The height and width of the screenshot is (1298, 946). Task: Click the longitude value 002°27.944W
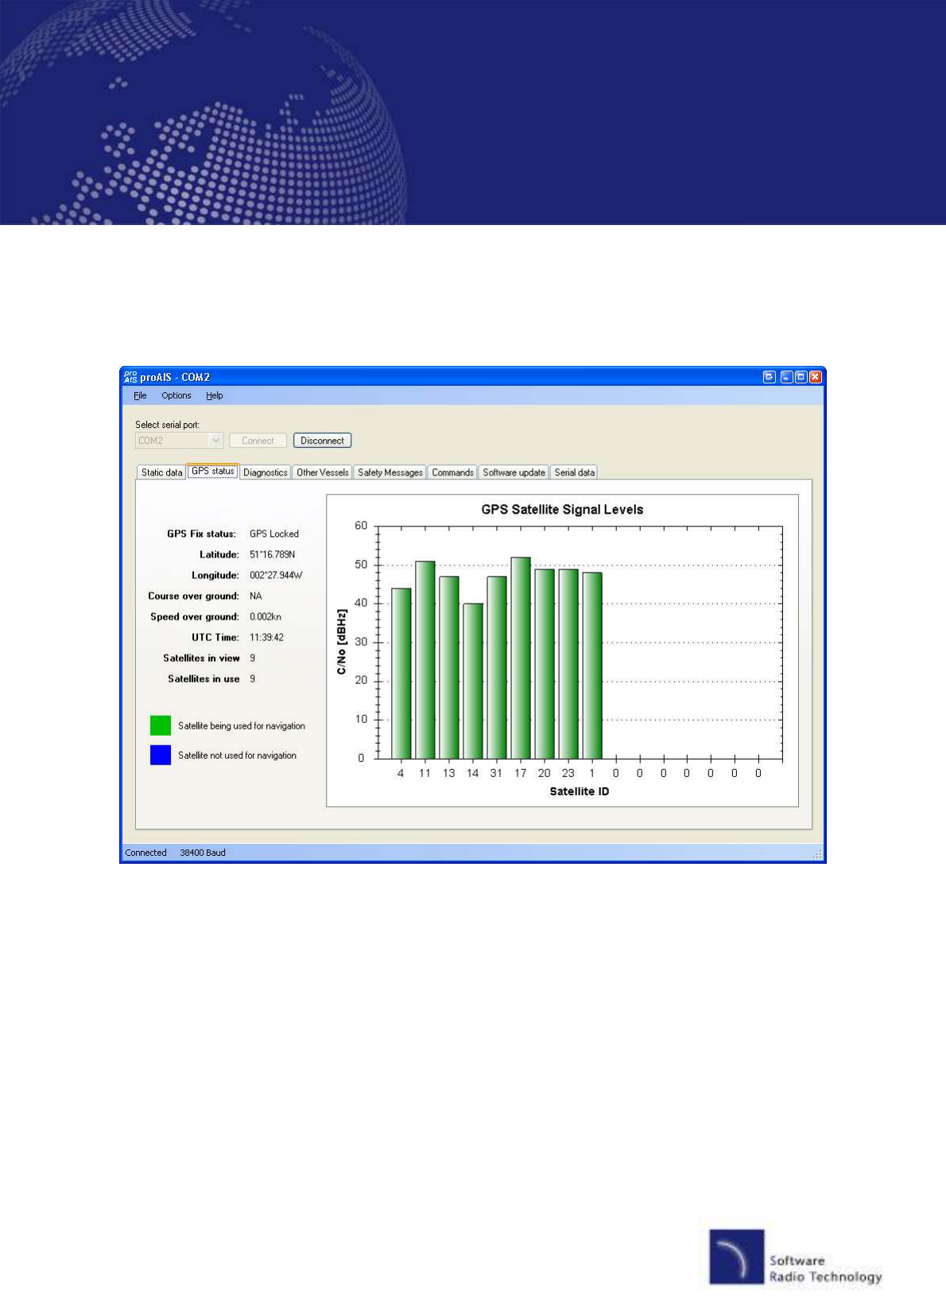pyautogui.click(x=276, y=575)
